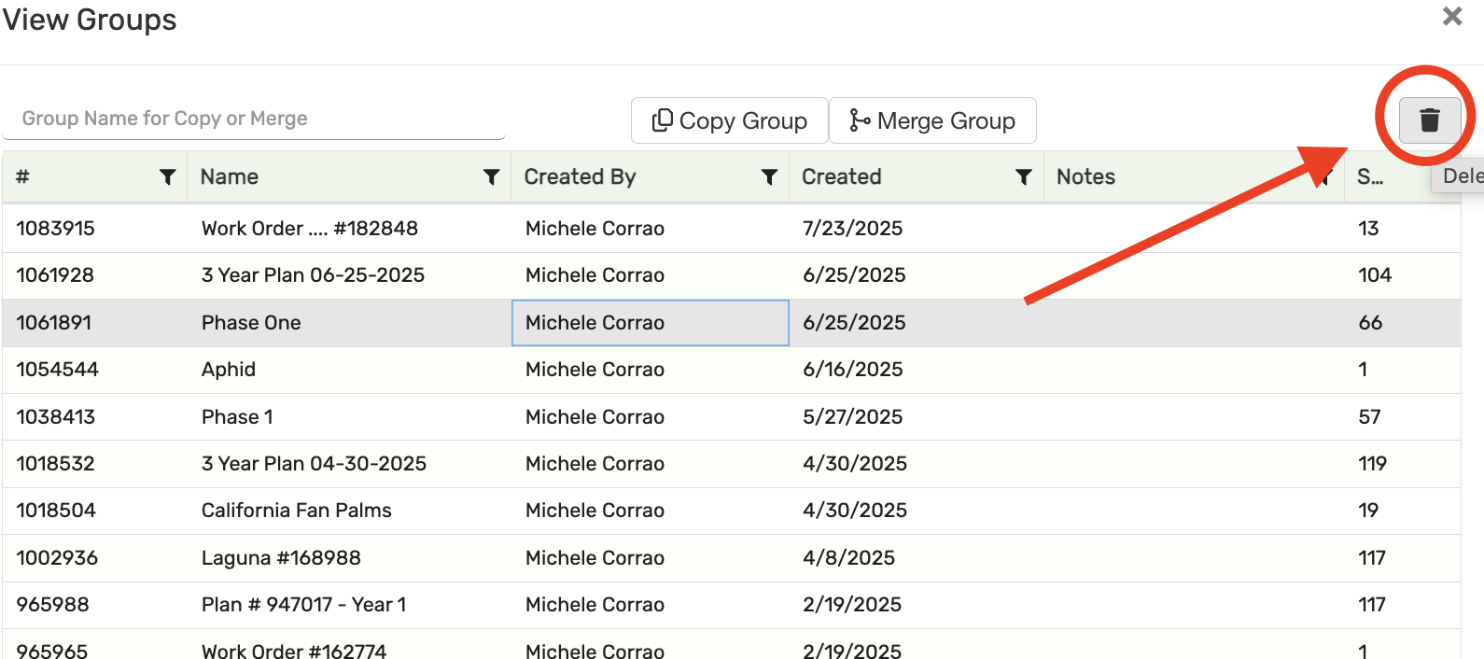Image resolution: width=1484 pixels, height=659 pixels.
Task: Select the Aphid group row
Action: pos(229,370)
